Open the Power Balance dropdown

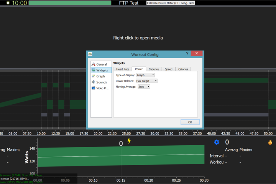pos(146,81)
